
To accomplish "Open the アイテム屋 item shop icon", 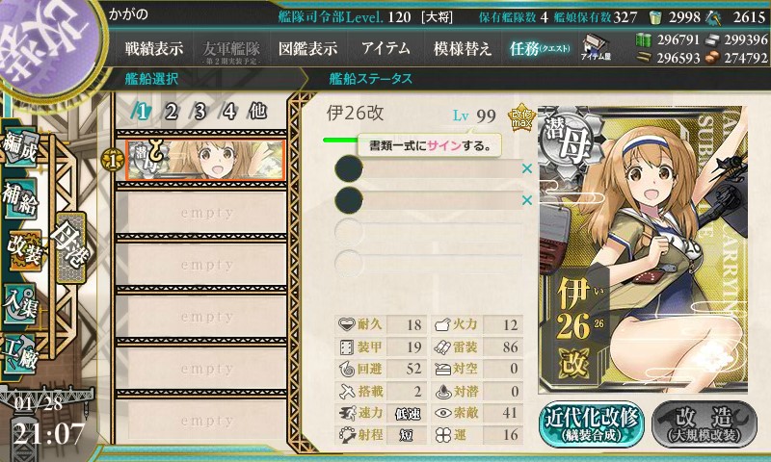I will click(x=596, y=47).
